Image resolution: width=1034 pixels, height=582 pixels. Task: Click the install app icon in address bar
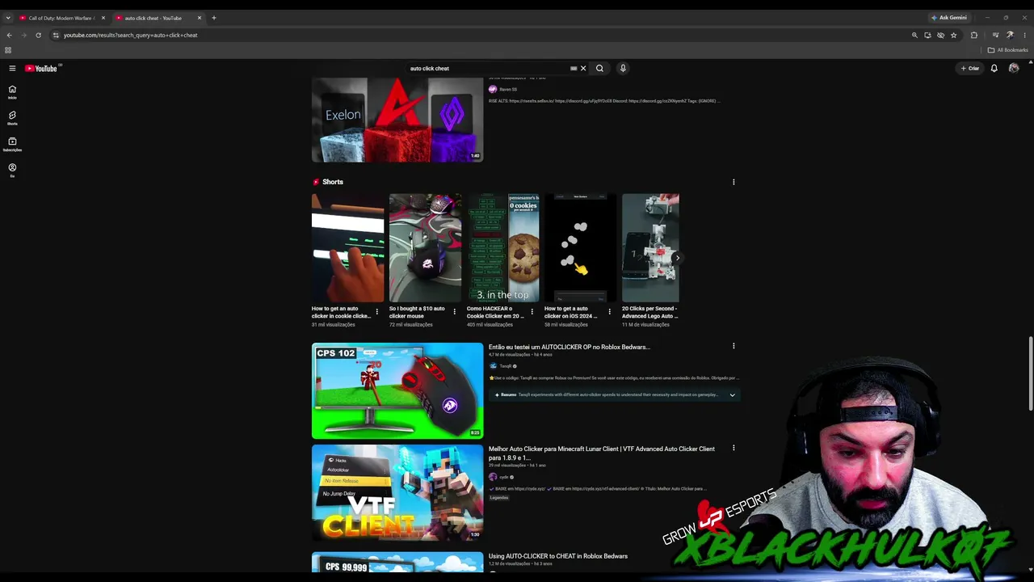(927, 36)
